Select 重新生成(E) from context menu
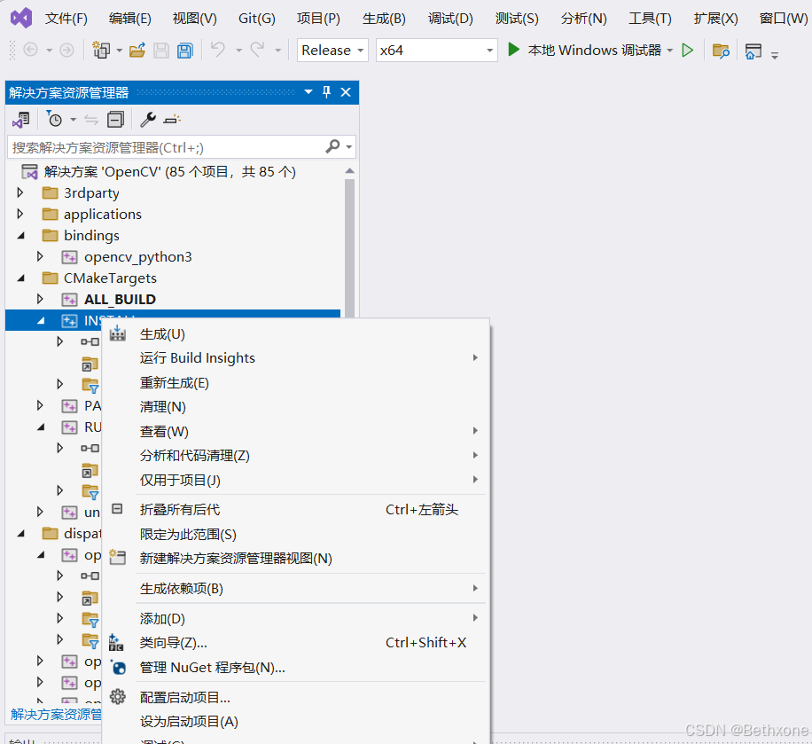The width and height of the screenshot is (812, 744). coord(295,383)
